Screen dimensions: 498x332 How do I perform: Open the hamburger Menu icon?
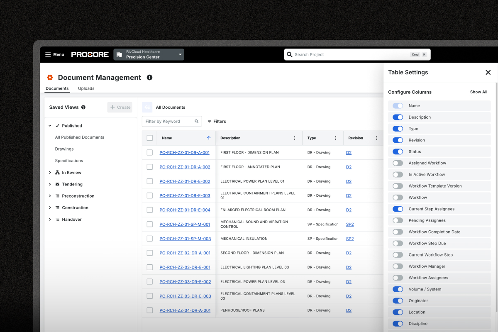pyautogui.click(x=48, y=54)
